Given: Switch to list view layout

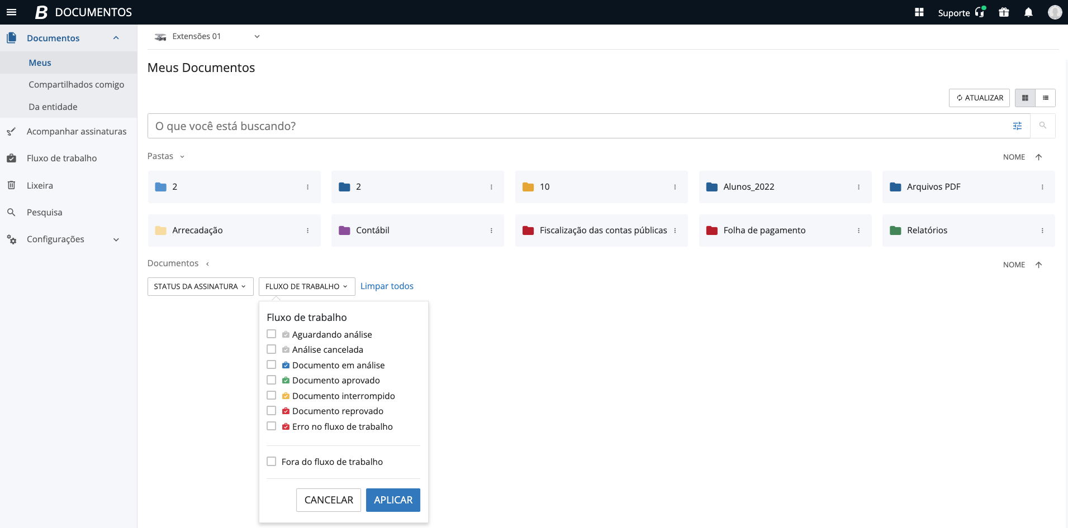Looking at the screenshot, I should [x=1045, y=98].
